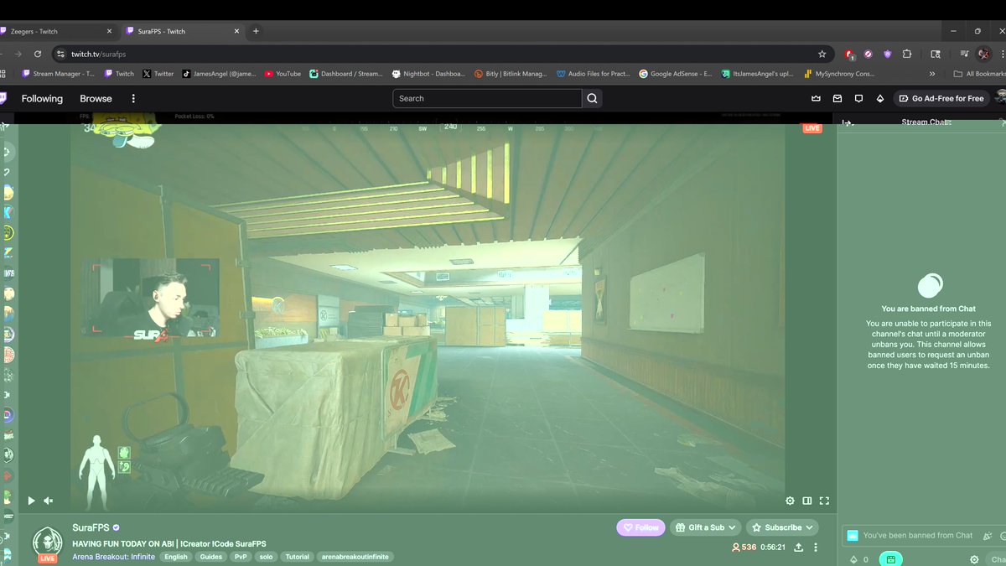The width and height of the screenshot is (1006, 566).
Task: Open the Chrome extensions puzzle icon
Action: pyautogui.click(x=907, y=54)
